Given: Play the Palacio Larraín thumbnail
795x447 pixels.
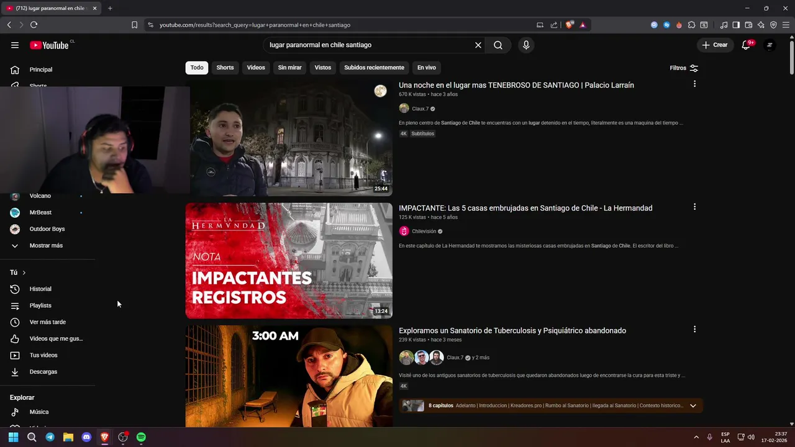Looking at the screenshot, I should (x=289, y=138).
